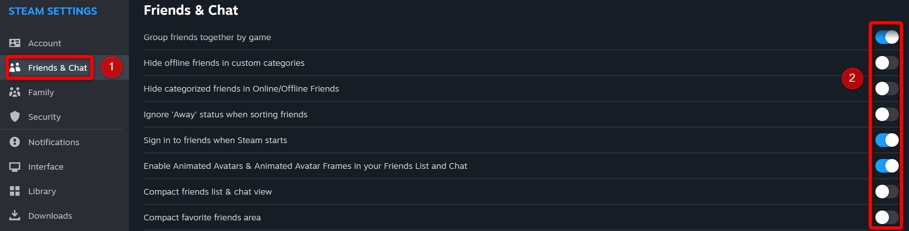The height and width of the screenshot is (231, 909).
Task: Open the Account settings tab
Action: [44, 43]
